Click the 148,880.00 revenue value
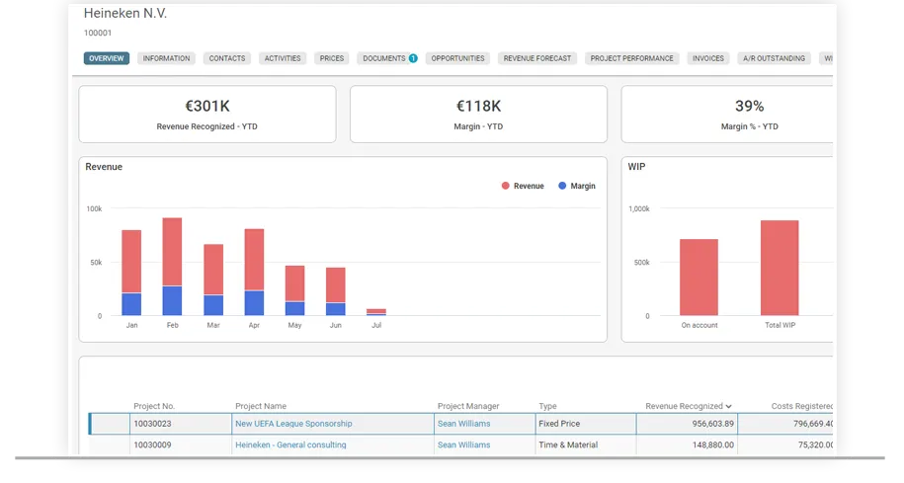904x483 pixels. 713,444
